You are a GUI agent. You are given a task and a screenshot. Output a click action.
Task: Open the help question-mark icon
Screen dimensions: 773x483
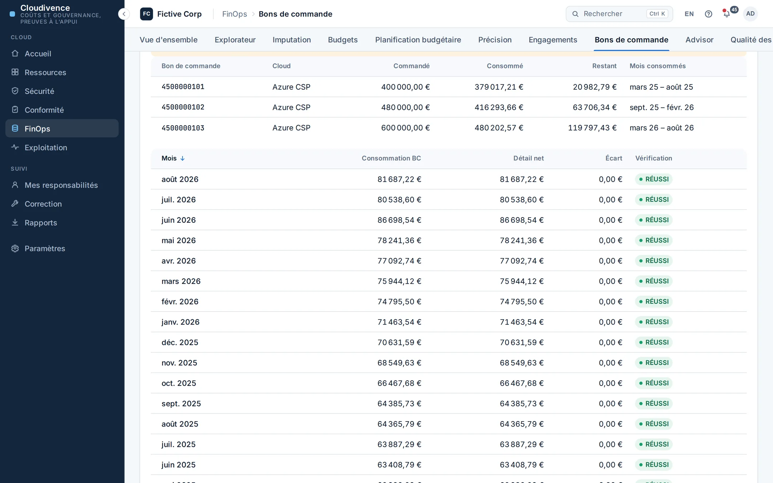click(x=708, y=14)
